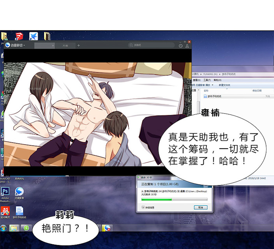The height and width of the screenshot is (249, 274).
Task: Click the AutoCAD 2010 desktop label
Action: pyautogui.click(x=5, y=180)
